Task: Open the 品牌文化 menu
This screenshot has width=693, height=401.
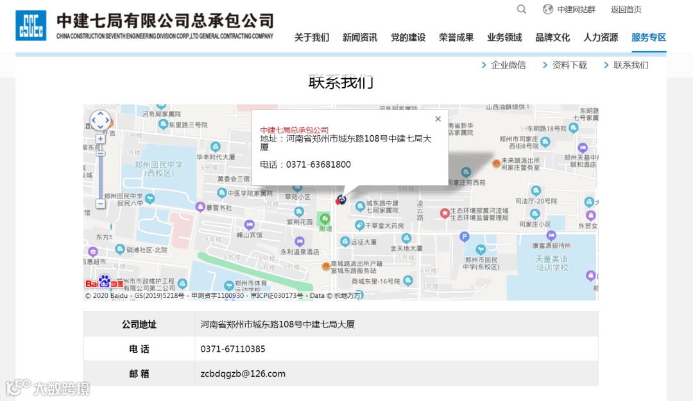Action: coord(553,38)
